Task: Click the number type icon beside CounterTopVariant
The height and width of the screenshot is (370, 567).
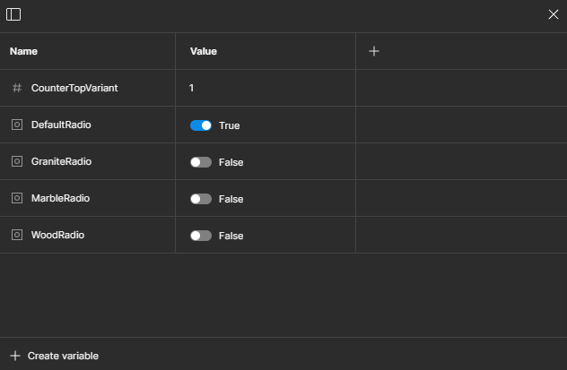Action: (17, 88)
